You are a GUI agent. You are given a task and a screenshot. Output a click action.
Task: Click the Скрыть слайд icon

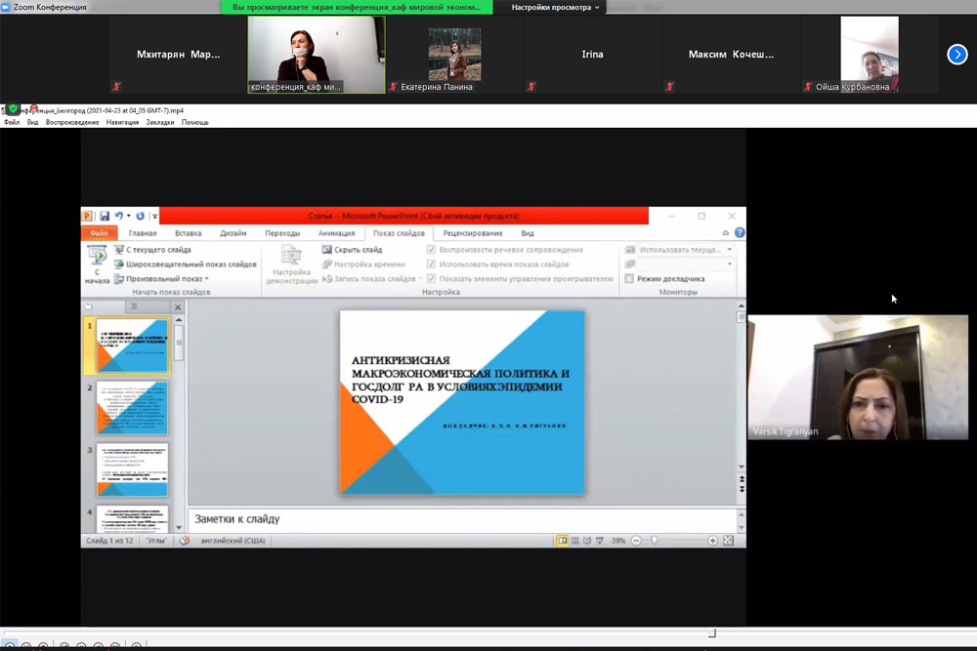(x=327, y=250)
